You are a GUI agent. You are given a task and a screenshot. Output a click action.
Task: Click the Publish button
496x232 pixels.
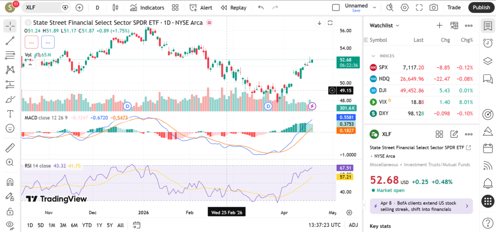coord(481,7)
